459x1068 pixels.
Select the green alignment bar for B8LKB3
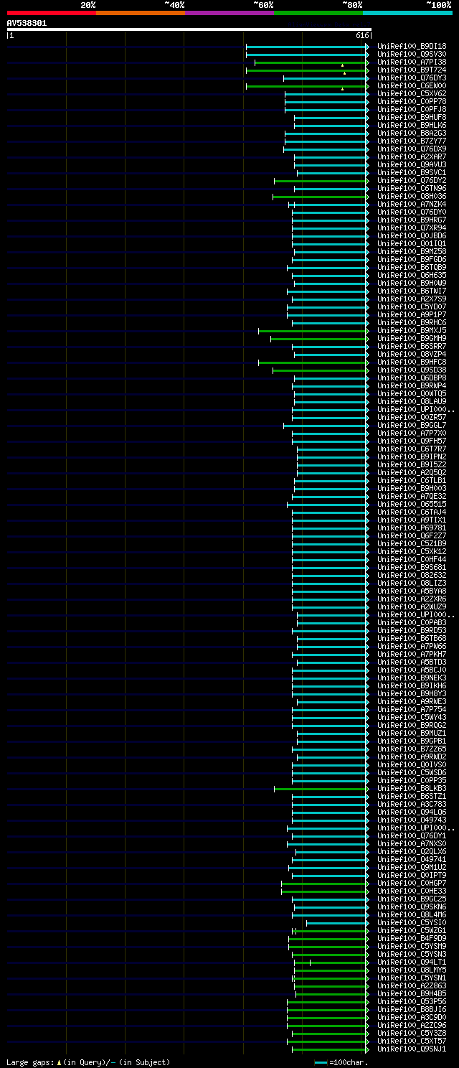click(322, 788)
